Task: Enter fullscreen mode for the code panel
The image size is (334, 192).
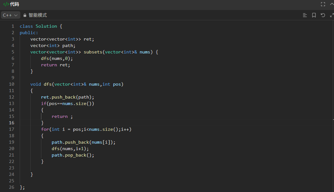Action: click(323, 4)
